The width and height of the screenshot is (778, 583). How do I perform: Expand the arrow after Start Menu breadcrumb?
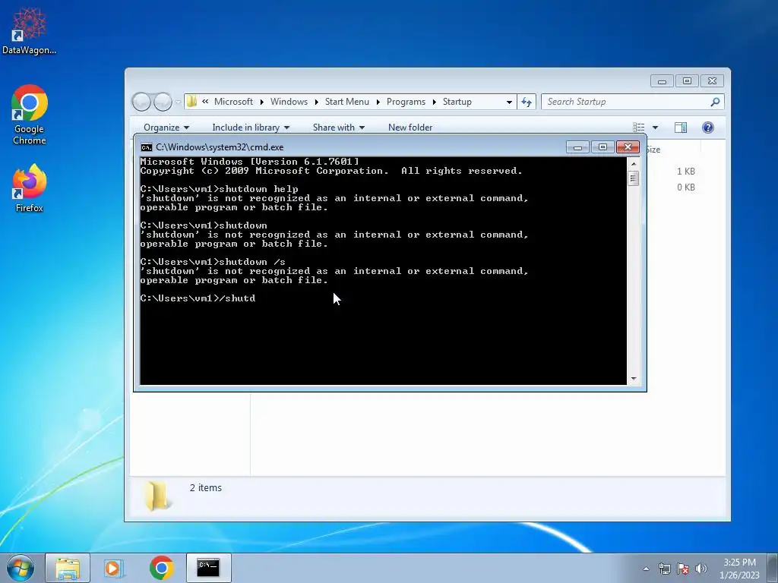coord(378,102)
